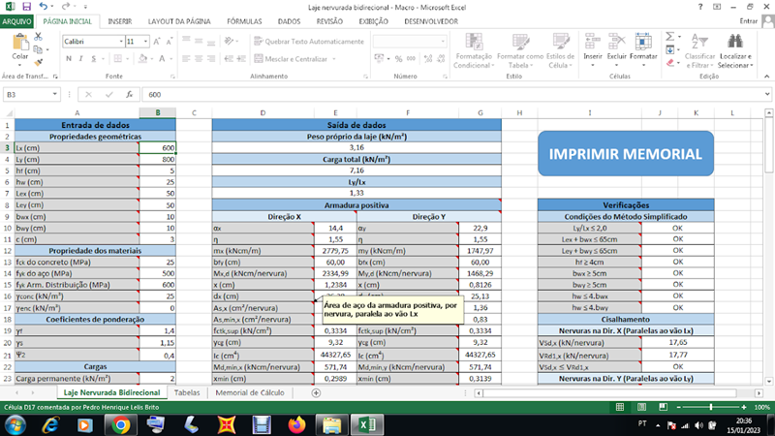This screenshot has width=775, height=436.
Task: Open Alinhamento dialog launcher
Action: pos(366,77)
